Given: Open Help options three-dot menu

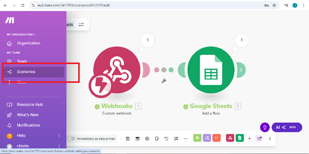Looking at the screenshot, I should point(59,136).
